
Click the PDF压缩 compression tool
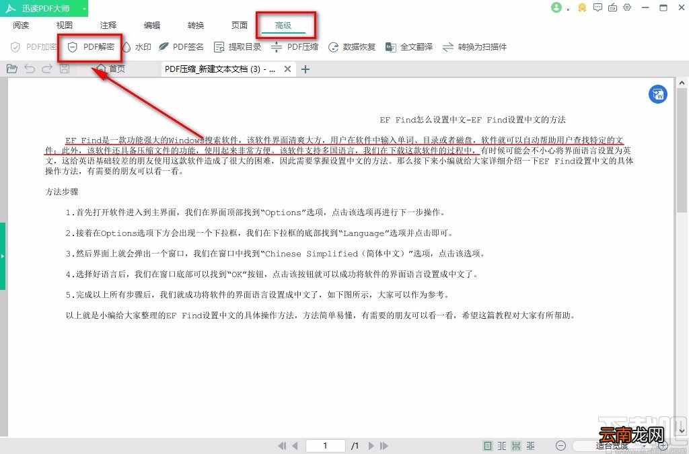[295, 46]
